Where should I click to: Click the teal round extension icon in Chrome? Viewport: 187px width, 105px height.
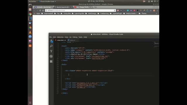click(x=128, y=10)
